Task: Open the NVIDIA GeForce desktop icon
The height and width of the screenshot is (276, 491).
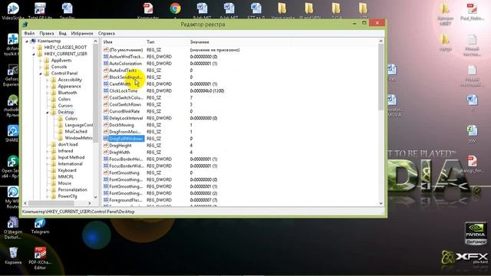Action: tap(476, 233)
